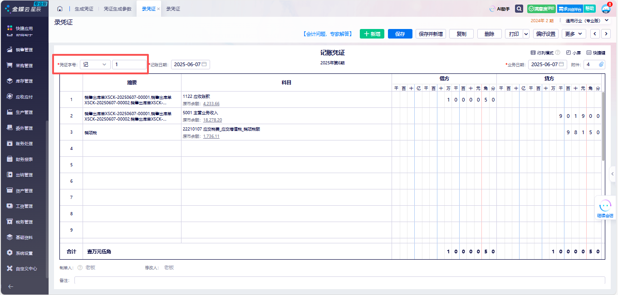Open the AI助手 assistant

pos(499,9)
